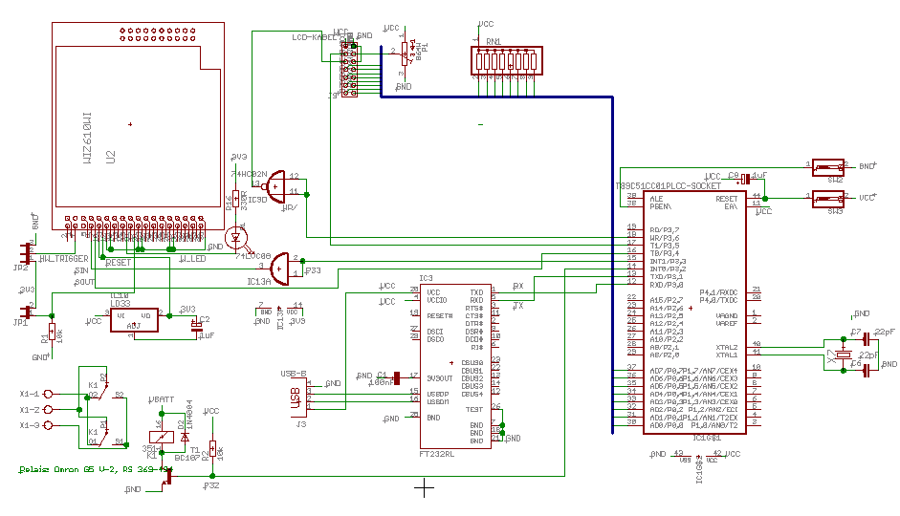Click the green Relais Omron annotation text

click(96, 469)
